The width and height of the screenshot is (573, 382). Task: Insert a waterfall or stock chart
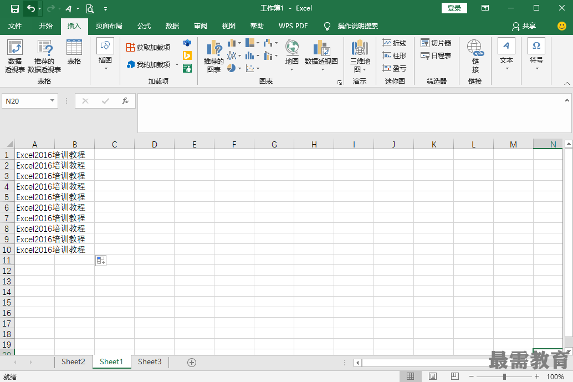270,43
